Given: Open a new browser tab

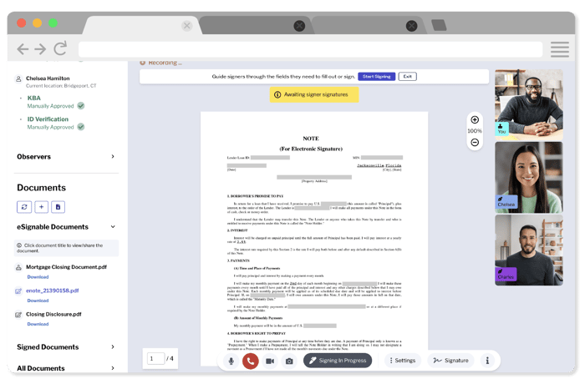Looking at the screenshot, I should tap(439, 25).
